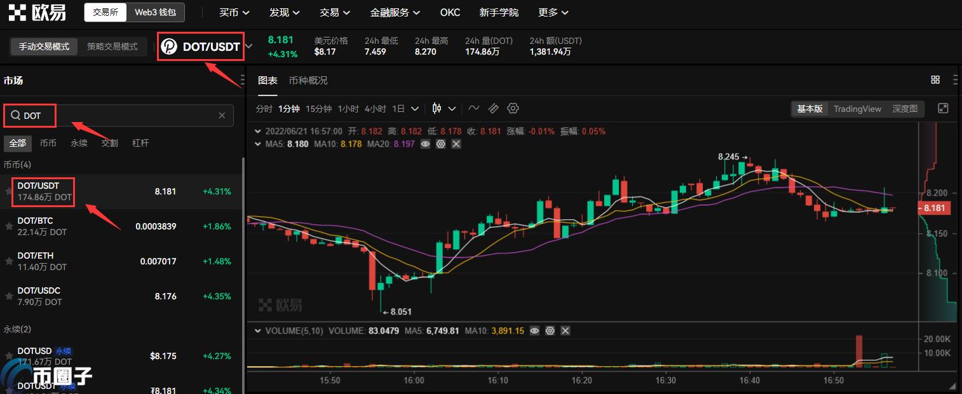Collapse the MA indicator row with its chevron
This screenshot has width=962, height=394.
(x=257, y=144)
